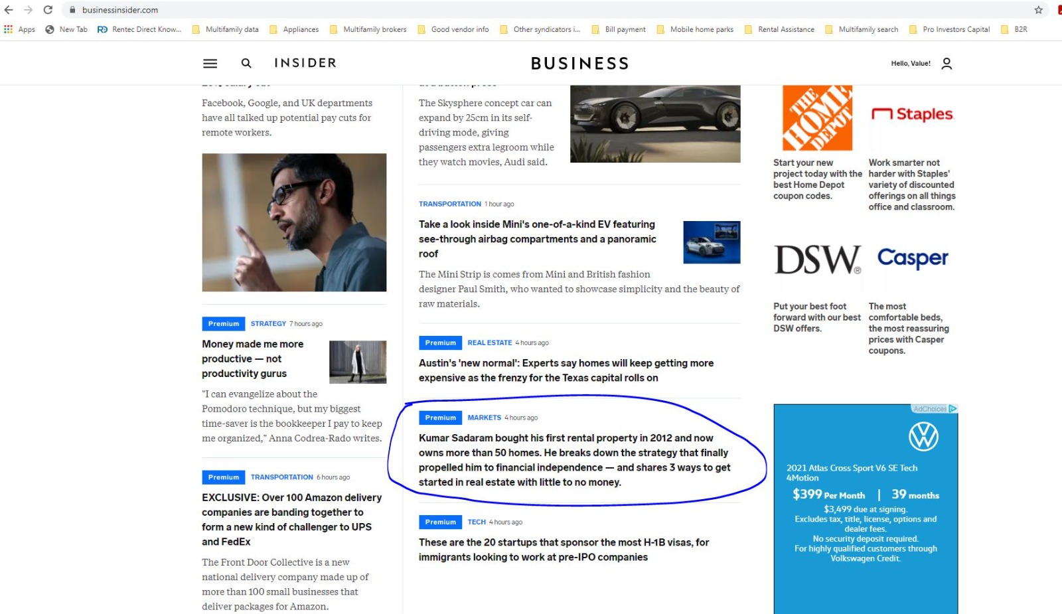Expand the Bill payment bookmarks folder
1062x614 pixels.
(x=624, y=29)
